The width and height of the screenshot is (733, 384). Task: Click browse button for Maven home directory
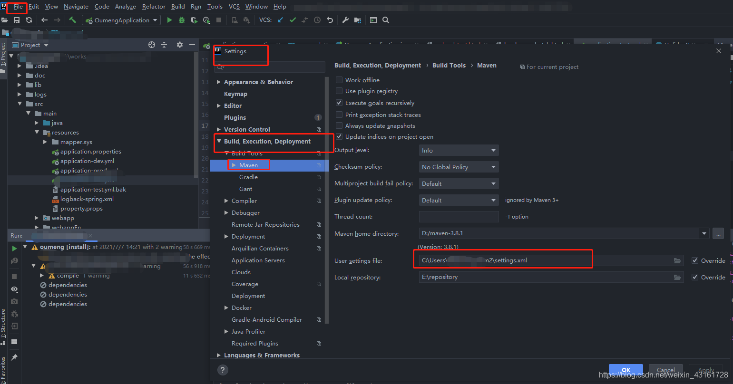click(718, 233)
